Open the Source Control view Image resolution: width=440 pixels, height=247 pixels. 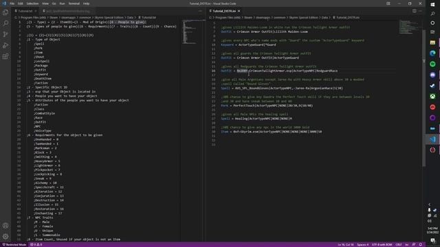pyautogui.click(x=5, y=34)
